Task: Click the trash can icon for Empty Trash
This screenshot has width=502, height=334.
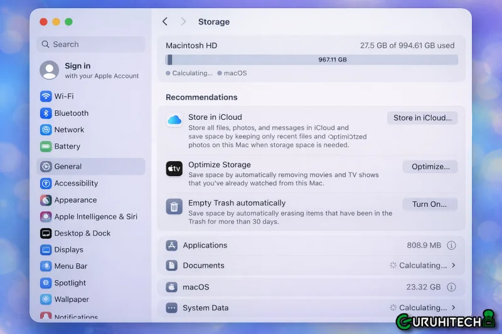Action: tap(174, 207)
